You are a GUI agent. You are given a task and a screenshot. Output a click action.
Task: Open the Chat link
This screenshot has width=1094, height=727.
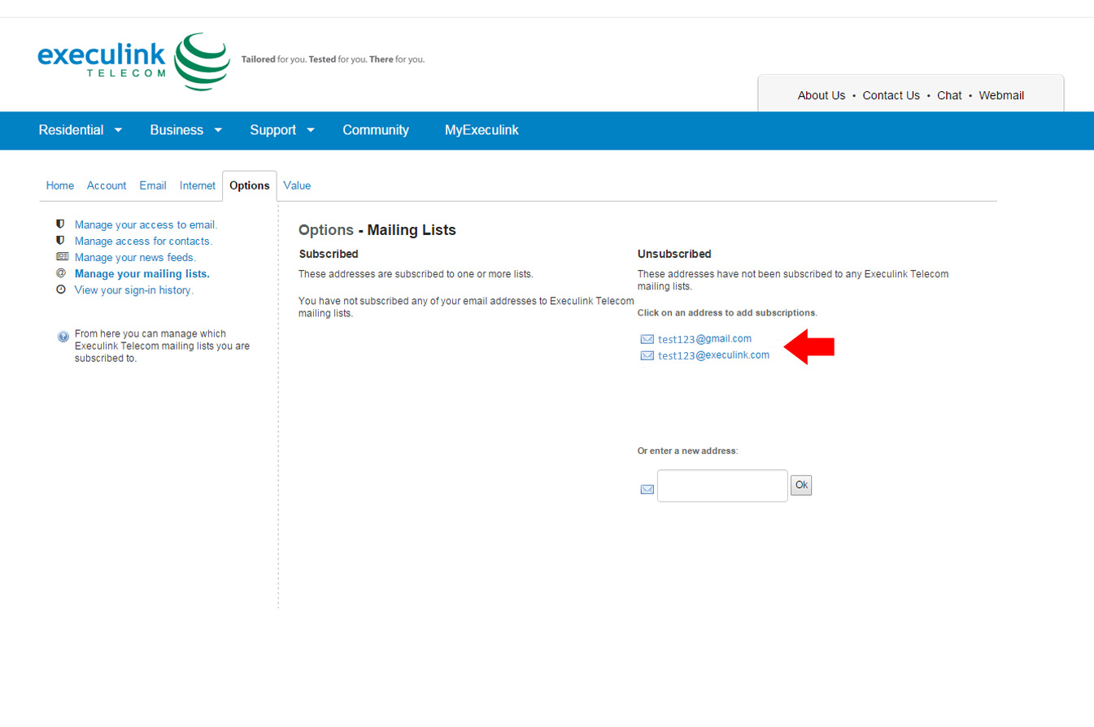click(x=949, y=95)
